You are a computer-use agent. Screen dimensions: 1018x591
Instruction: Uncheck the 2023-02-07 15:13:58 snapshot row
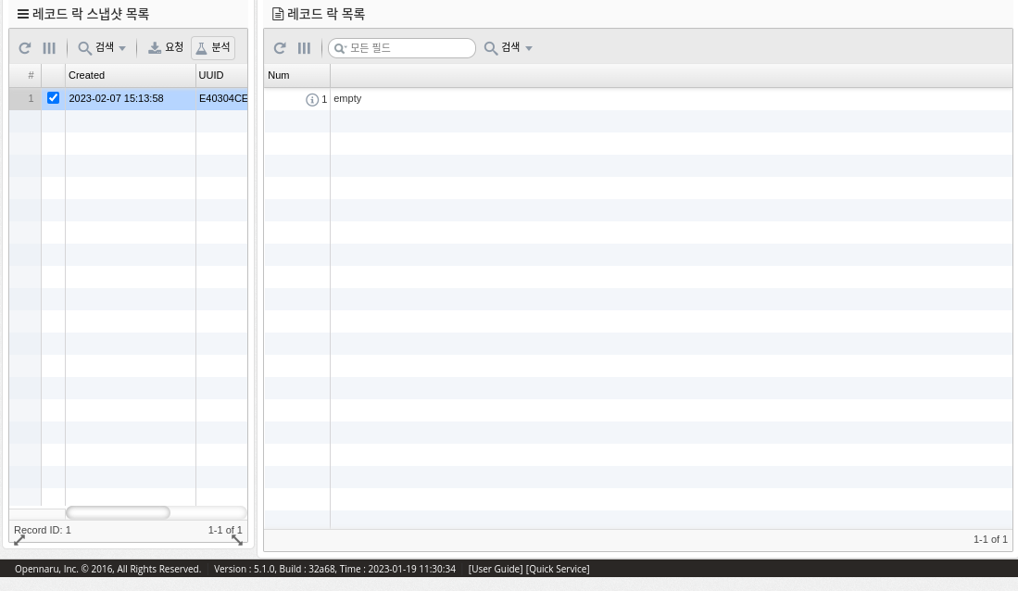tap(53, 98)
